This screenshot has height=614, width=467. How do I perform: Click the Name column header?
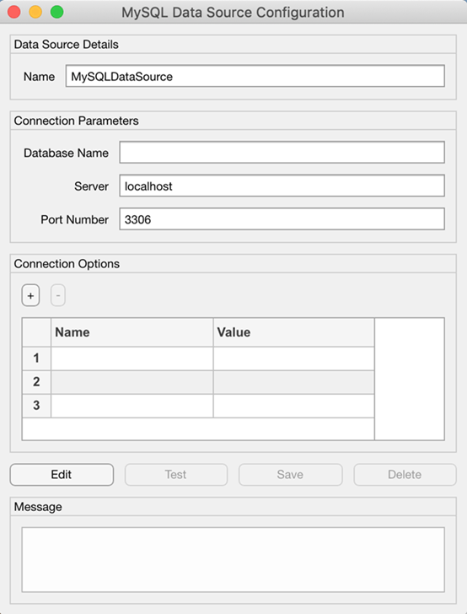(132, 332)
